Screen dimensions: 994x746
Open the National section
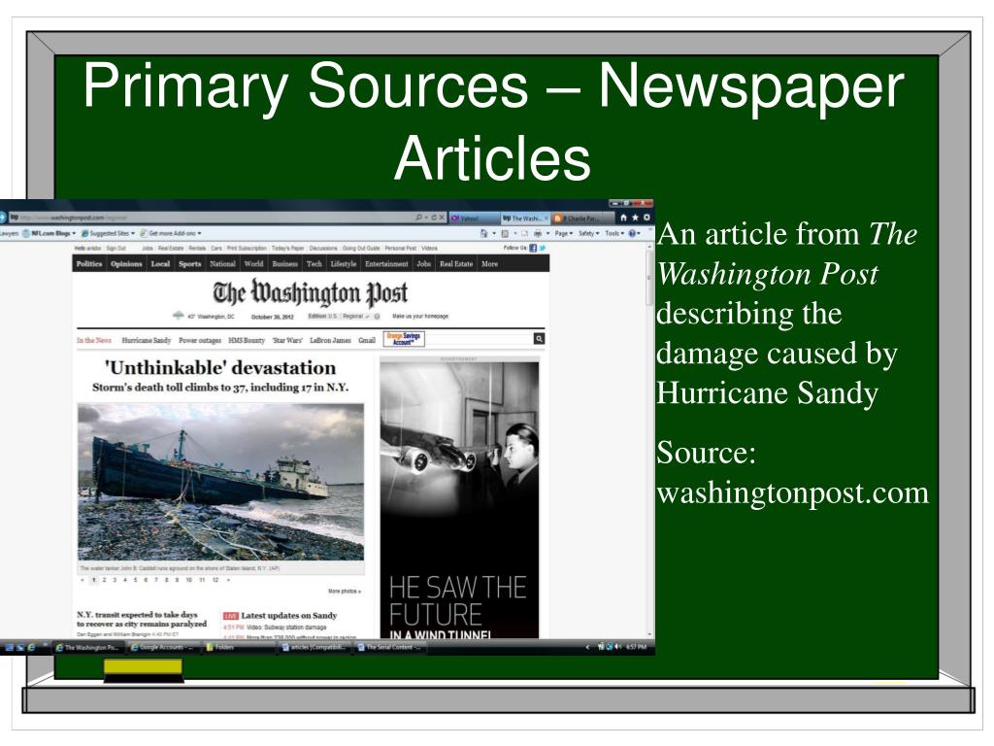pyautogui.click(x=222, y=264)
